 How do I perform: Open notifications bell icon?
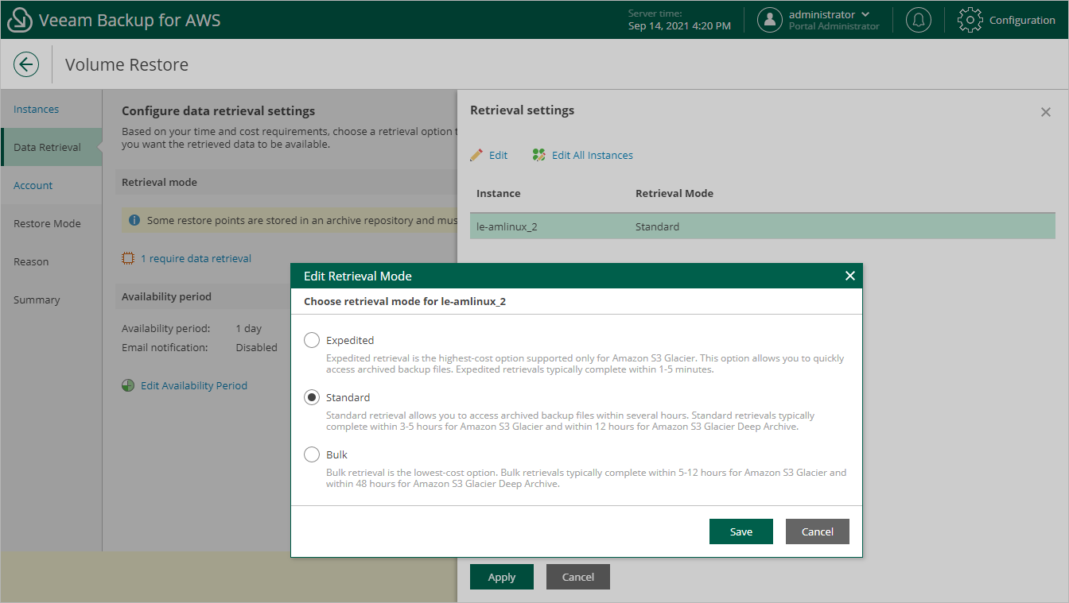pyautogui.click(x=919, y=20)
